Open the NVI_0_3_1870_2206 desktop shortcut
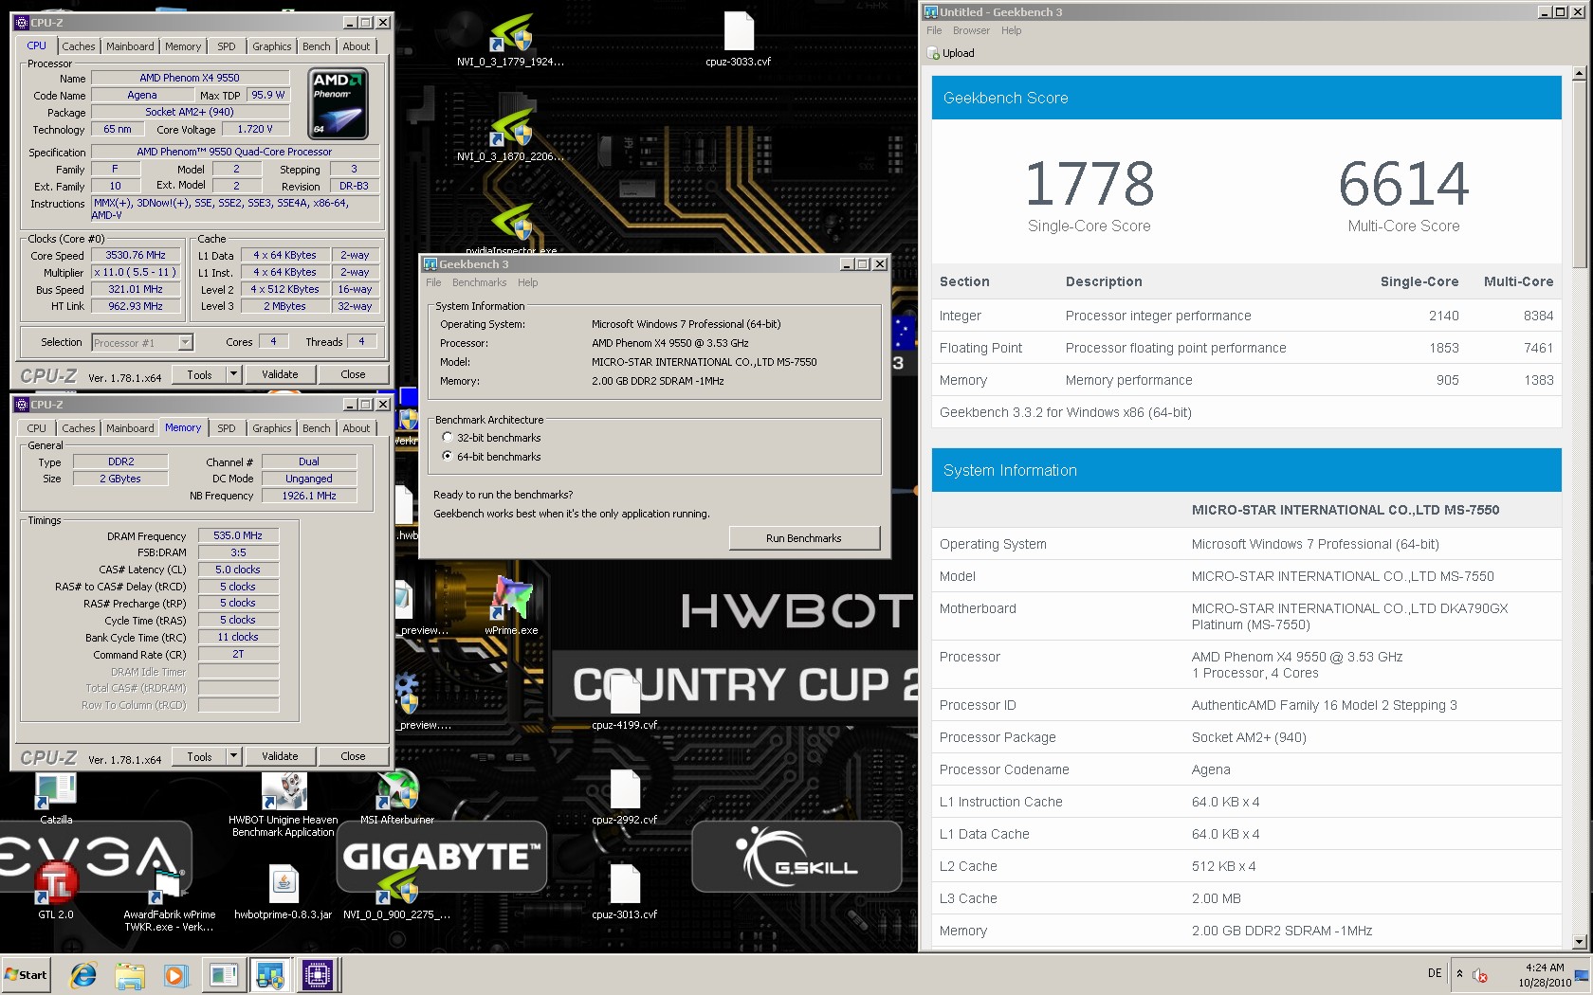This screenshot has width=1593, height=995. [x=510, y=133]
